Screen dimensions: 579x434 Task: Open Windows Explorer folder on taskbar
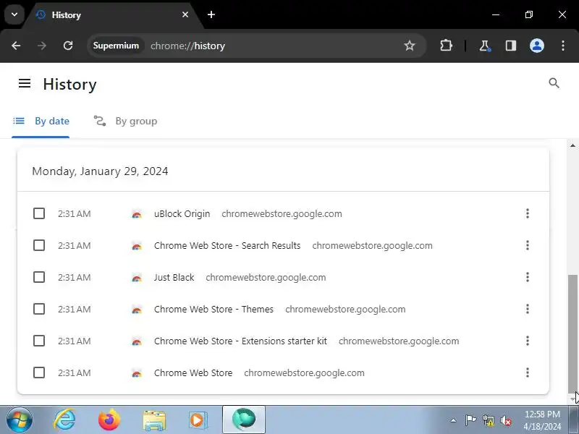pyautogui.click(x=154, y=420)
